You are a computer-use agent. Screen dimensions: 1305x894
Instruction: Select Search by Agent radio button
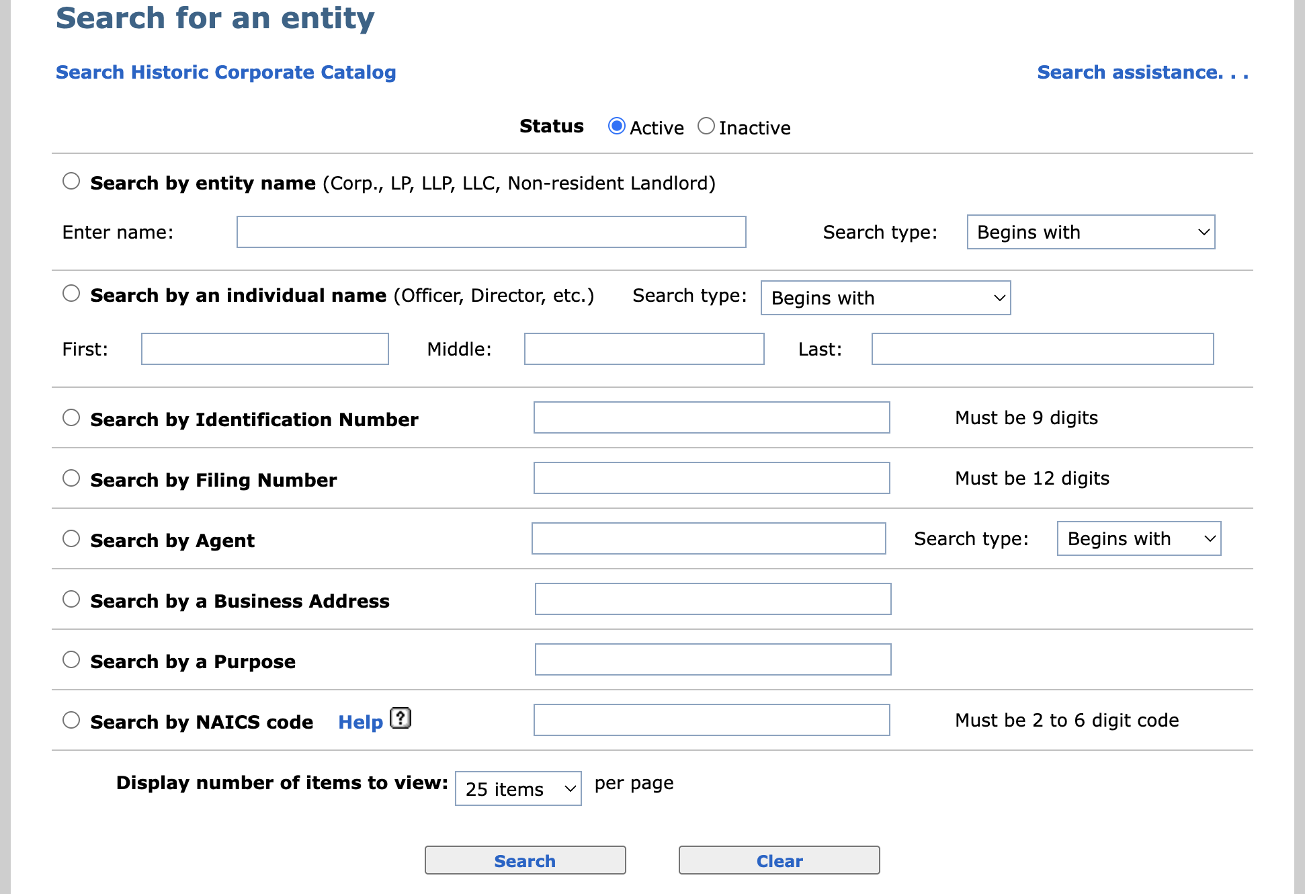tap(71, 539)
